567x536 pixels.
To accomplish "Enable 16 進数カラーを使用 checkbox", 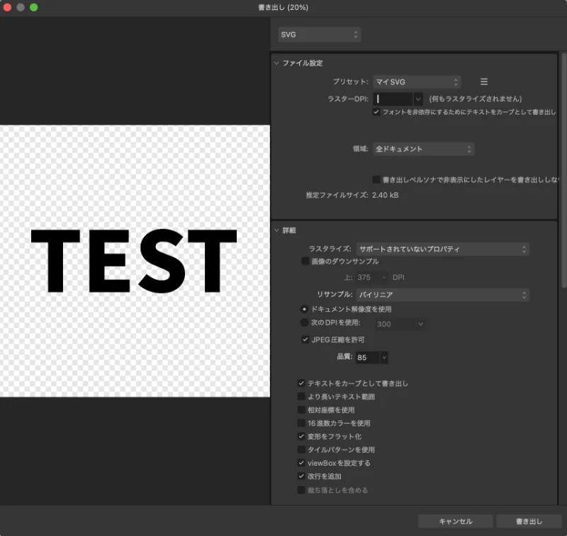I will pos(301,423).
